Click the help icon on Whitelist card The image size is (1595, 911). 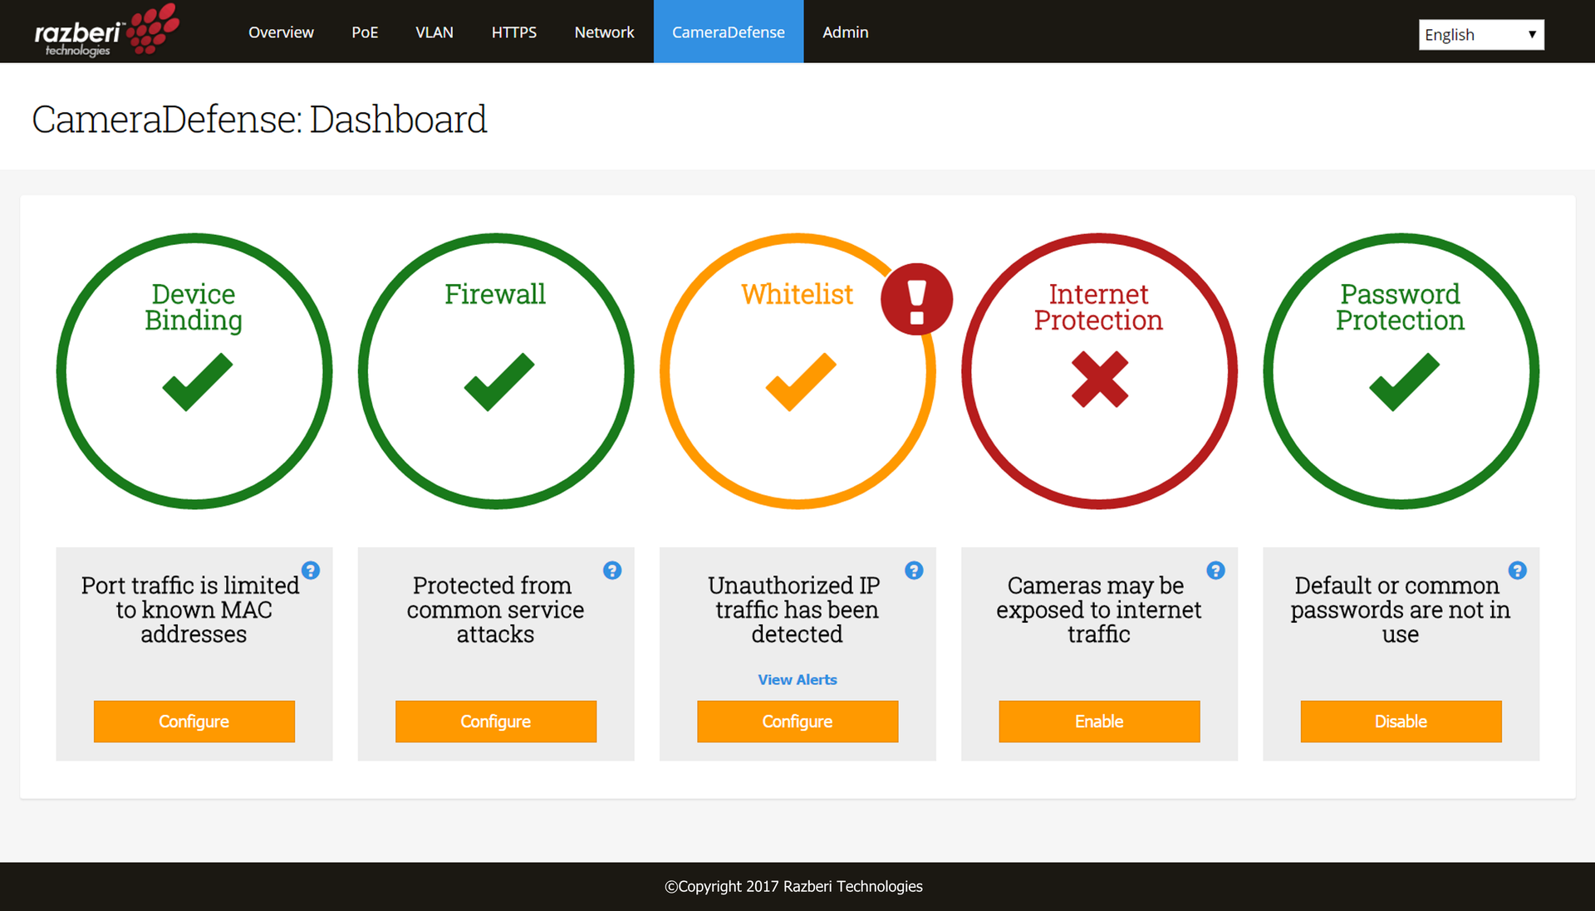point(914,571)
